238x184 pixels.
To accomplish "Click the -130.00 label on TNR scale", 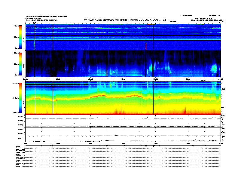I will [16, 83].
